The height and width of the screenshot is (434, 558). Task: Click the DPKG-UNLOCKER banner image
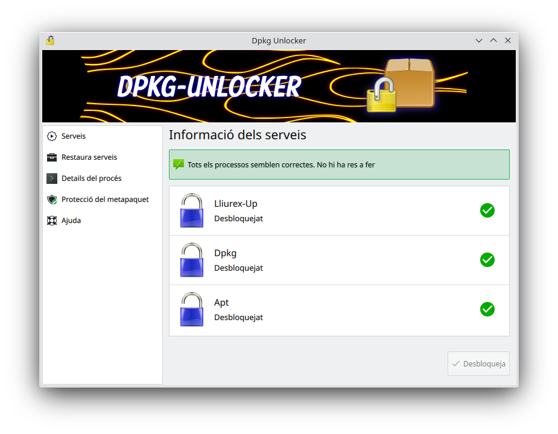coord(279,86)
